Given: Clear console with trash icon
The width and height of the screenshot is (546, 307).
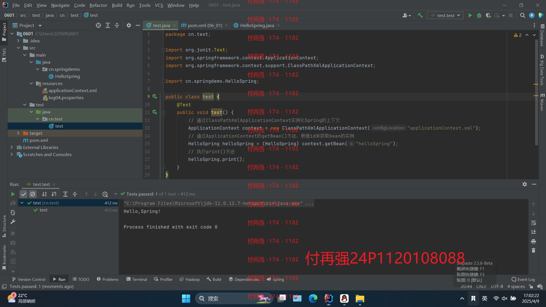Looking at the screenshot, I should (x=533, y=250).
